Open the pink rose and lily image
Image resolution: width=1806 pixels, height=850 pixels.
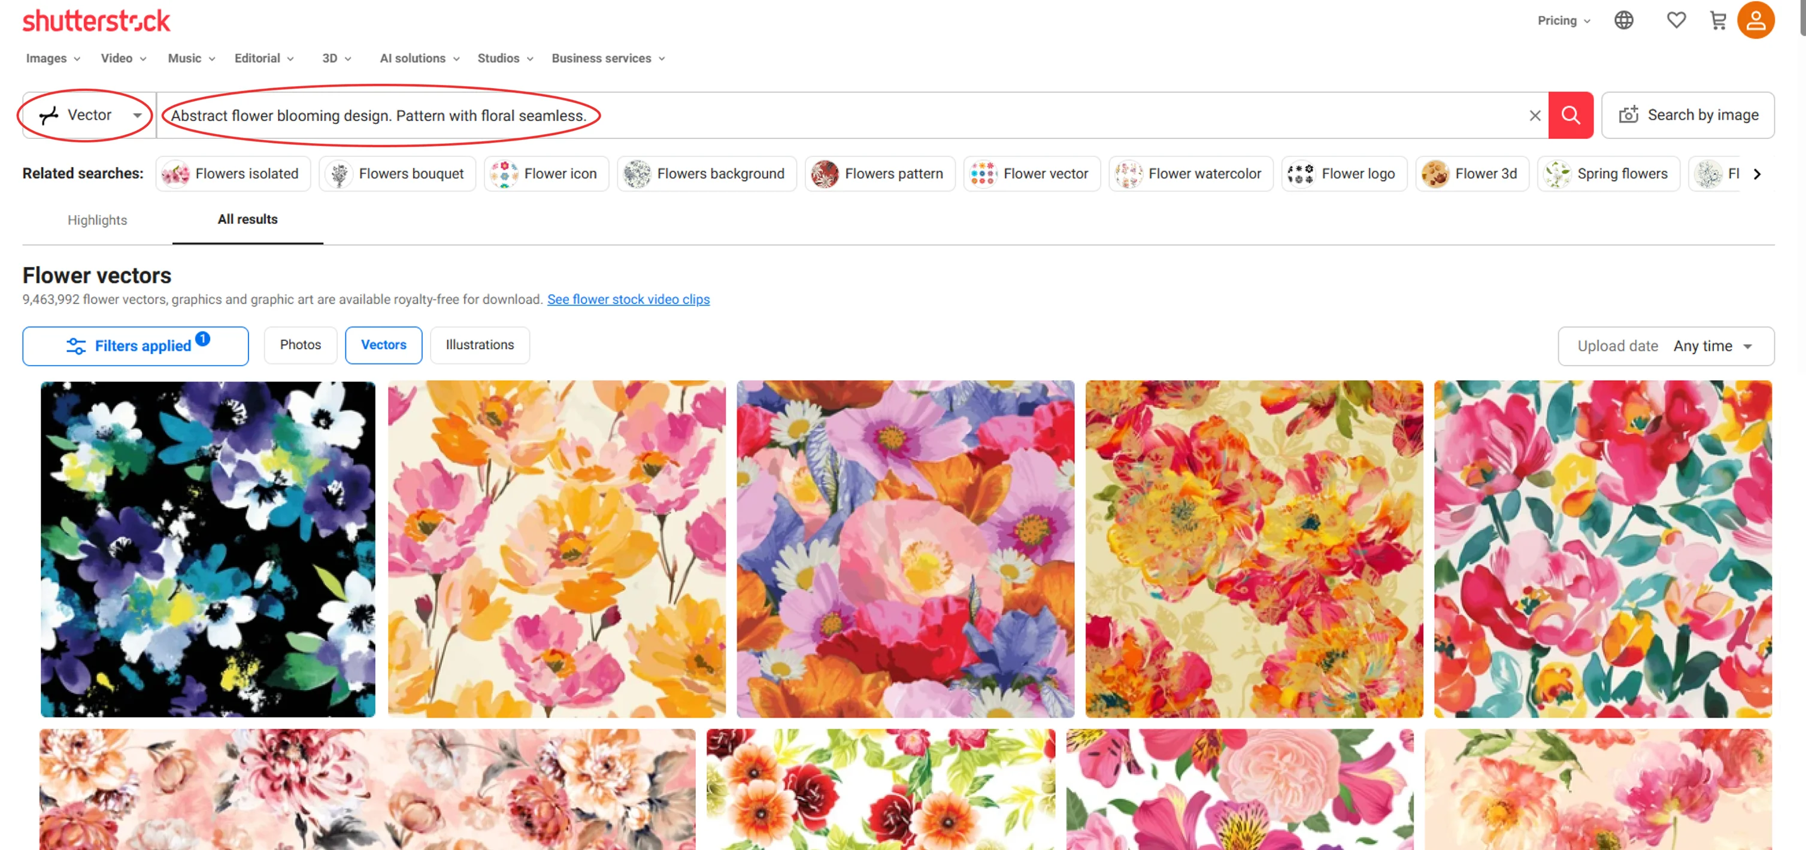[x=1240, y=789]
